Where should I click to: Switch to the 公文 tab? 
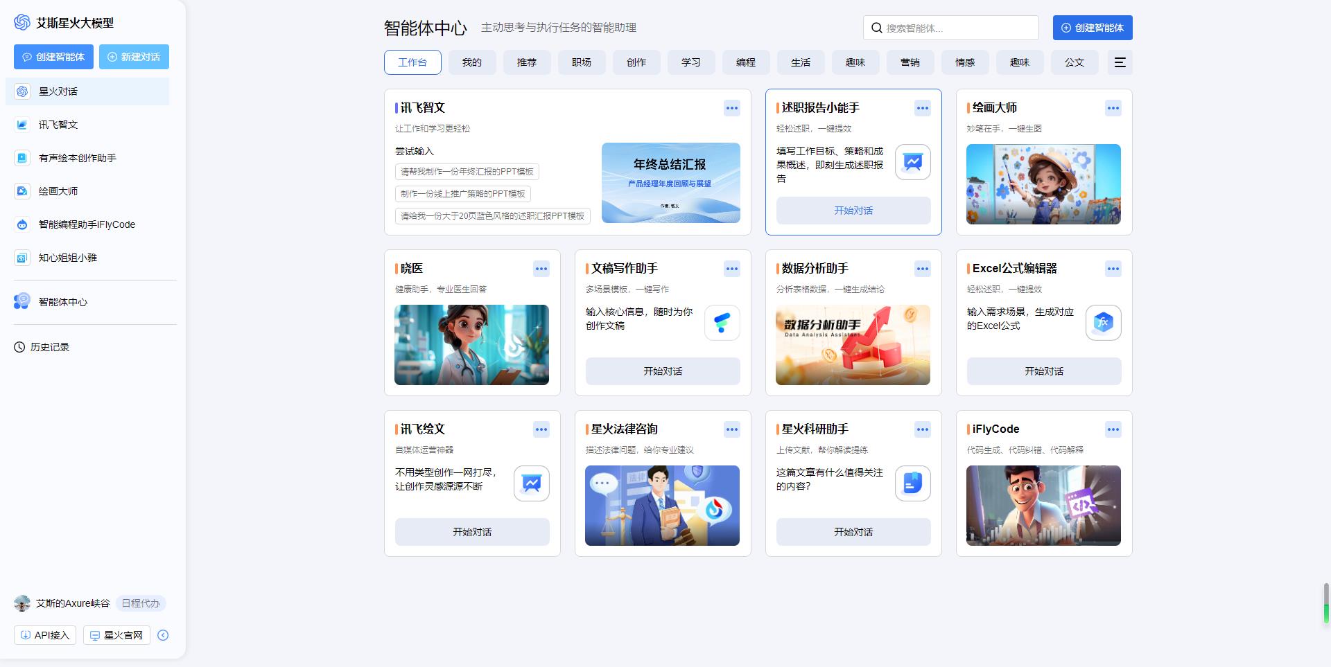click(x=1075, y=62)
